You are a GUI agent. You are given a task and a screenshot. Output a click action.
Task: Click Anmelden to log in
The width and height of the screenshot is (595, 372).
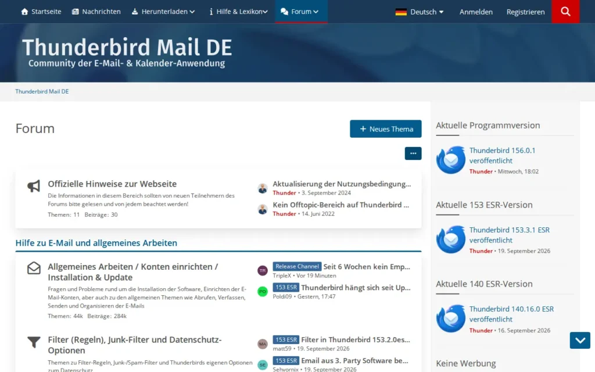click(476, 12)
